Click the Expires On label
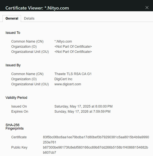This screenshot has height=156, width=153. point(20,111)
